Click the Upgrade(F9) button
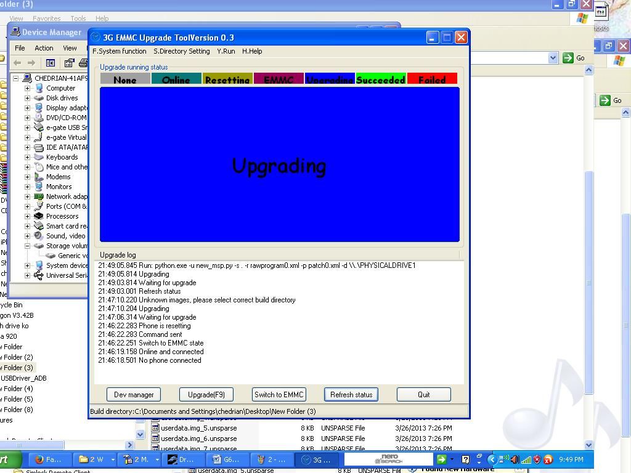 (x=206, y=395)
